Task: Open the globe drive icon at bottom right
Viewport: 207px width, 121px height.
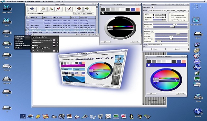Action: click(198, 112)
